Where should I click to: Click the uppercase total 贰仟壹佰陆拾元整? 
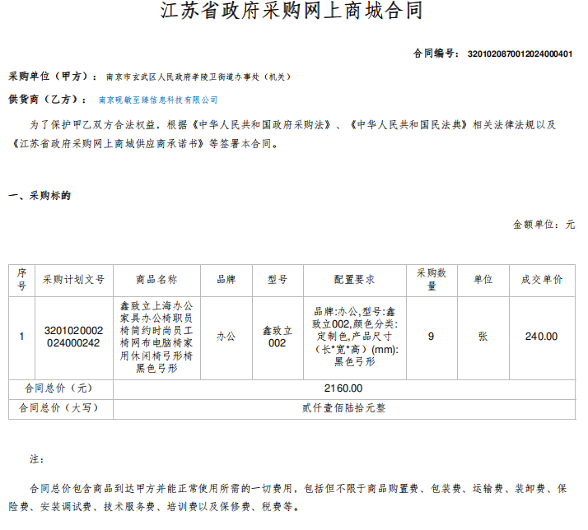point(343,407)
